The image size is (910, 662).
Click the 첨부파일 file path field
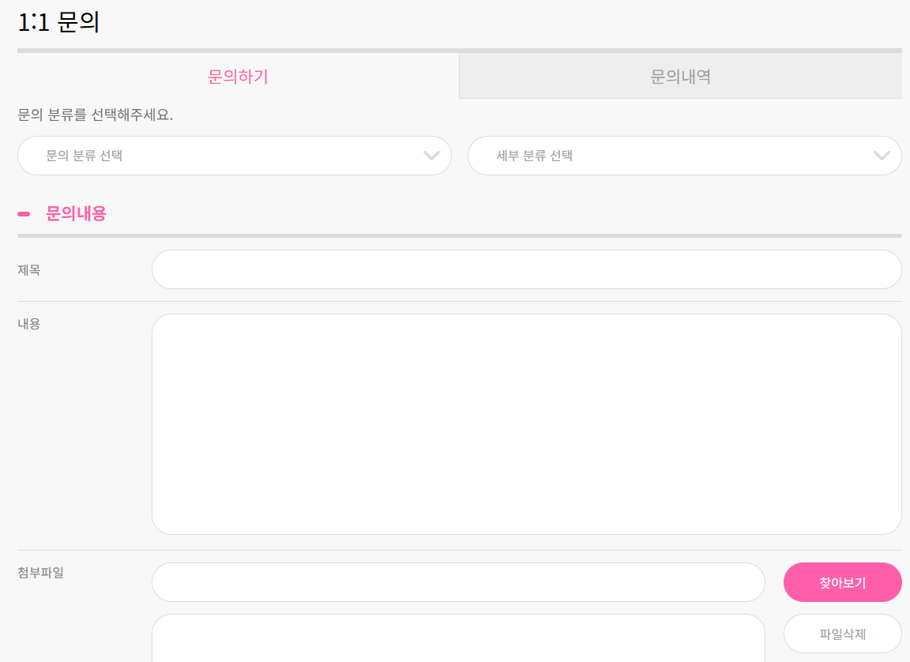pyautogui.click(x=458, y=582)
